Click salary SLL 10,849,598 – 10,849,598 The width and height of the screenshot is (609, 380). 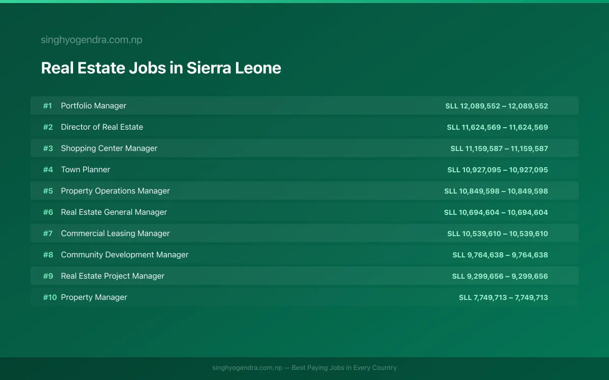(x=496, y=191)
